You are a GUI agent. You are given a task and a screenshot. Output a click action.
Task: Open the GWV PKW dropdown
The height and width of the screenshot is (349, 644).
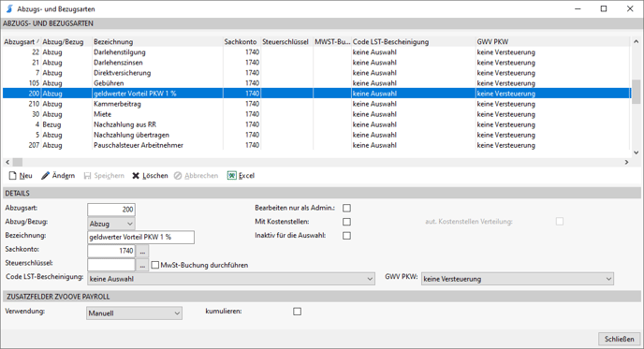click(517, 279)
